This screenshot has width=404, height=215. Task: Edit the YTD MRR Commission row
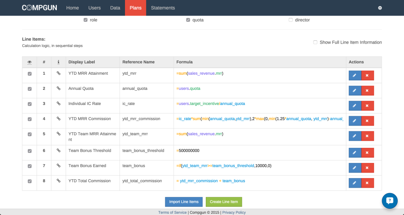(355, 121)
